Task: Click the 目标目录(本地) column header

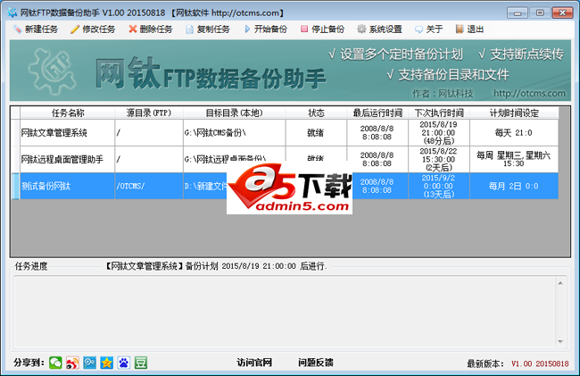Action: (234, 113)
